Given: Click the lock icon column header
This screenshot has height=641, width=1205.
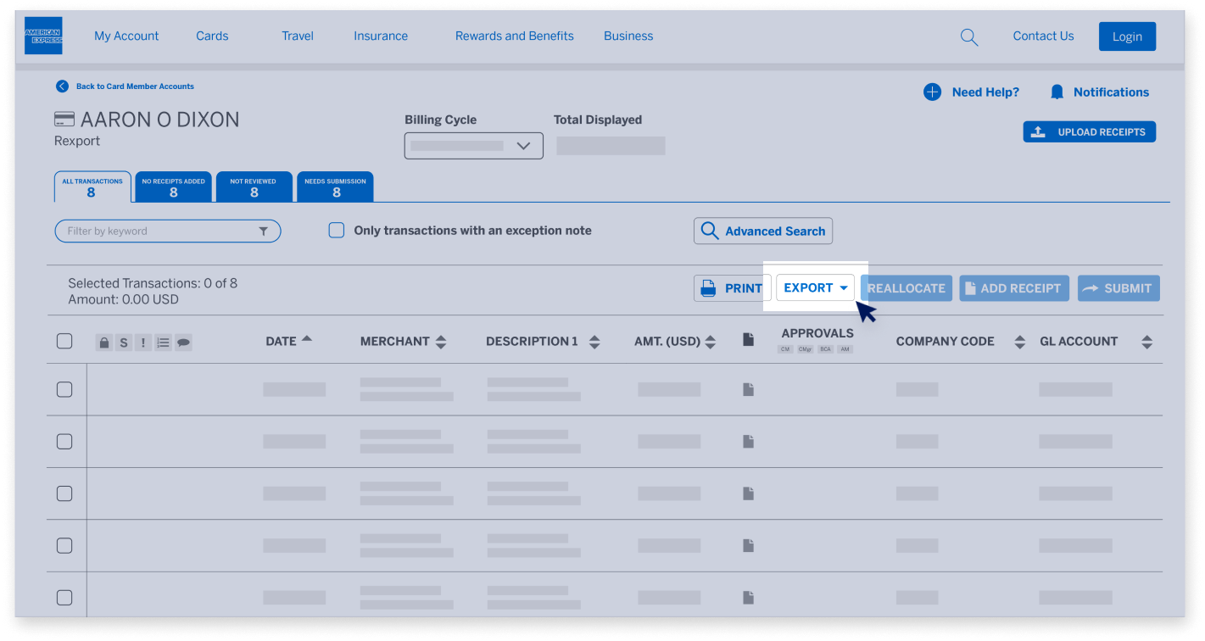Looking at the screenshot, I should [x=103, y=342].
